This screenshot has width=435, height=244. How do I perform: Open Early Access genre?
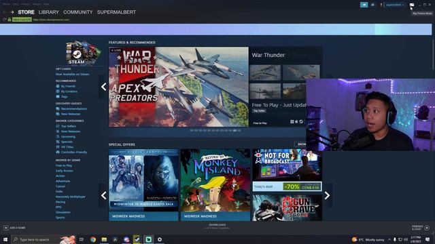pos(65,171)
